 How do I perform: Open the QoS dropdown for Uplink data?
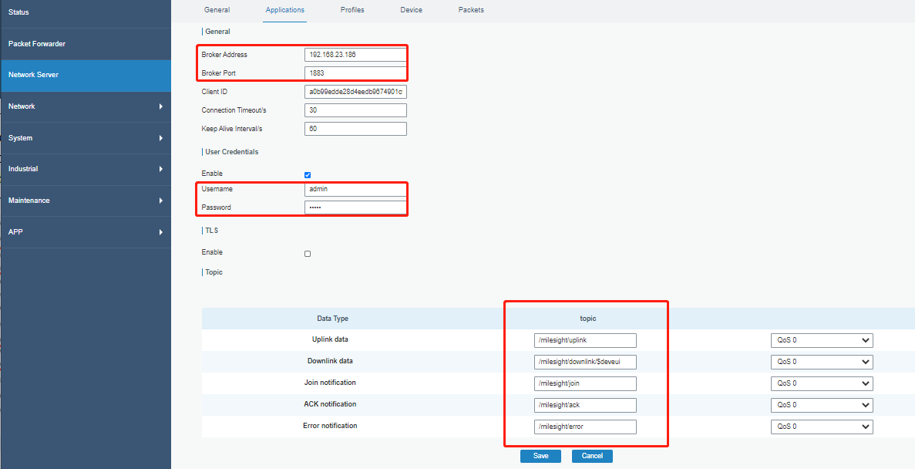[x=822, y=340]
